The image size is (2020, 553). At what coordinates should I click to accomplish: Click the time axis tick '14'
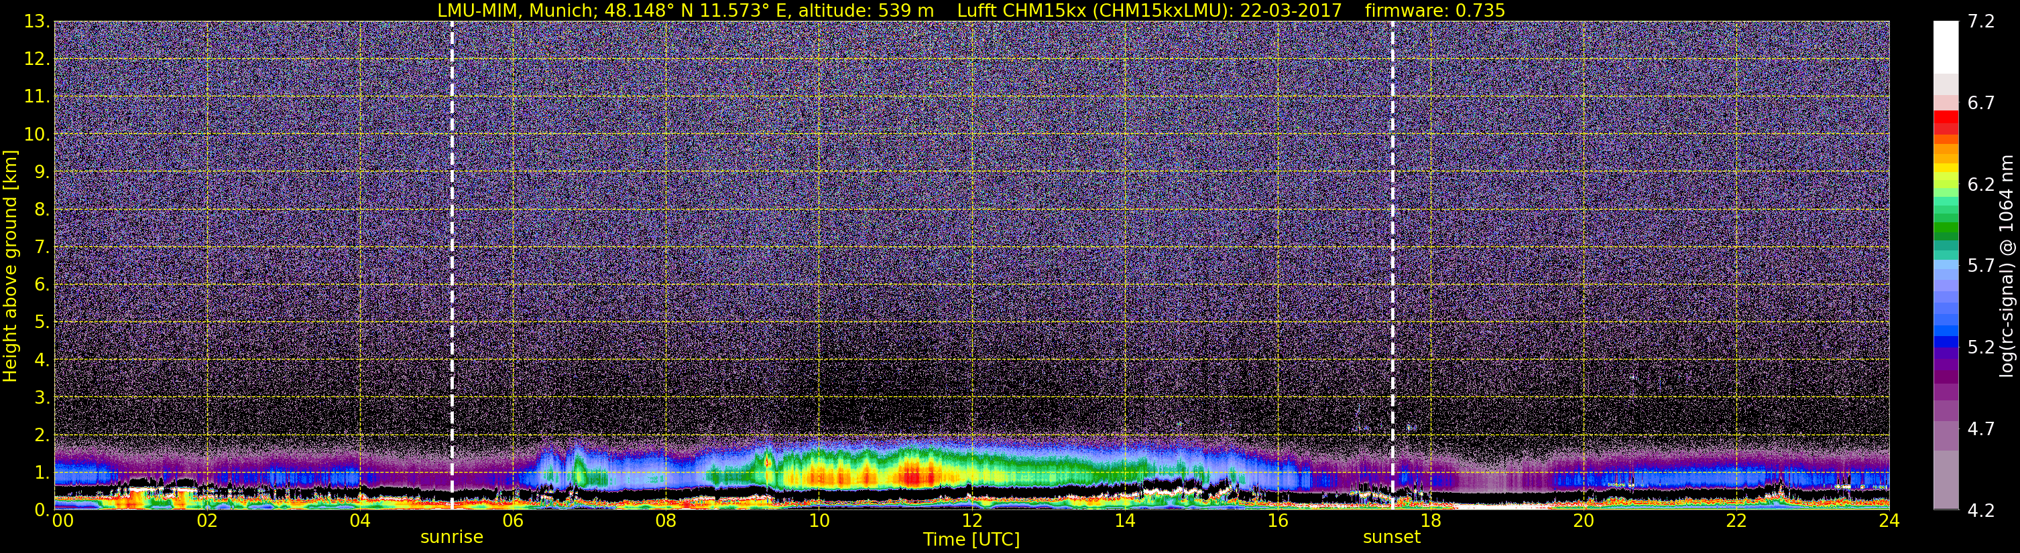pyautogui.click(x=1124, y=522)
